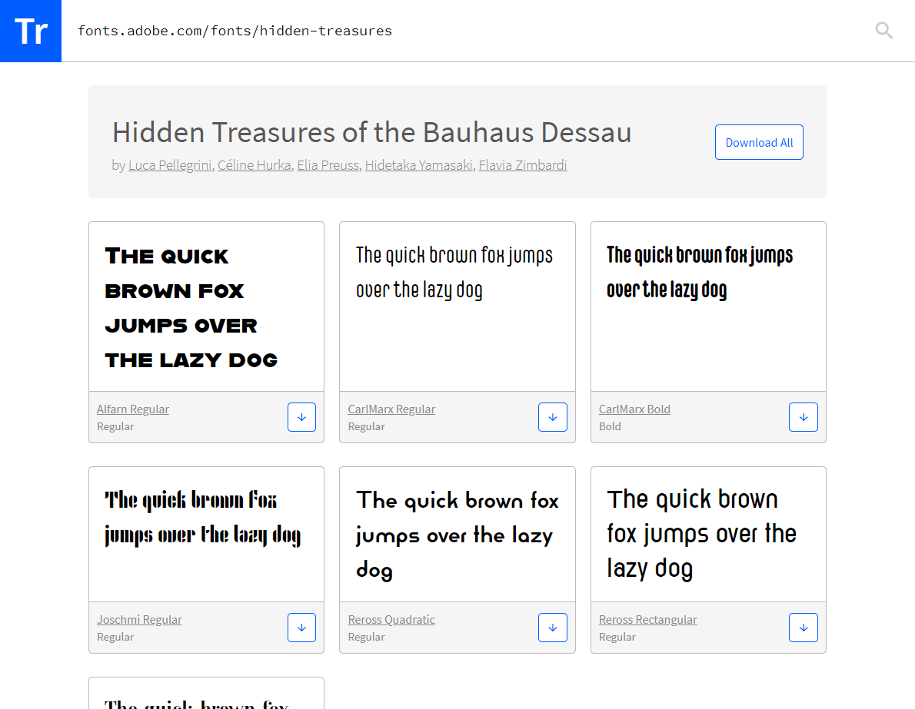Open the Reross Rectangular font link

(x=647, y=620)
